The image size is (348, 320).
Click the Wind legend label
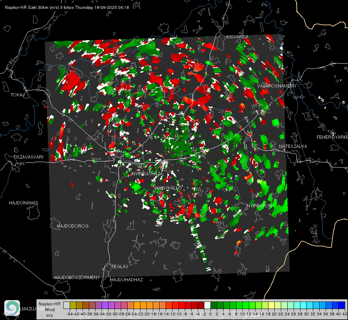point(50,310)
